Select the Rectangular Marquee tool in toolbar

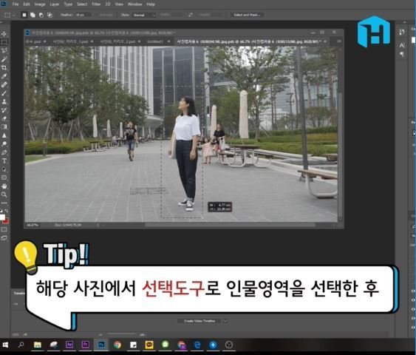point(4,42)
